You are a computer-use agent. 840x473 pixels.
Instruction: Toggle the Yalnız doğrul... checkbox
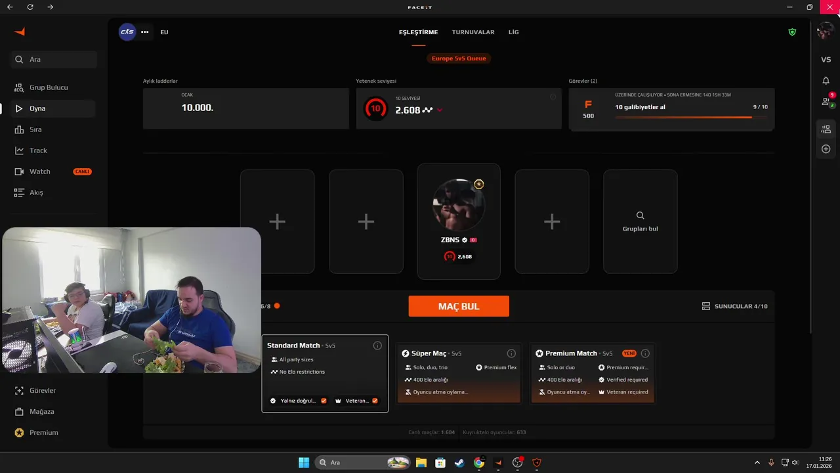324,401
